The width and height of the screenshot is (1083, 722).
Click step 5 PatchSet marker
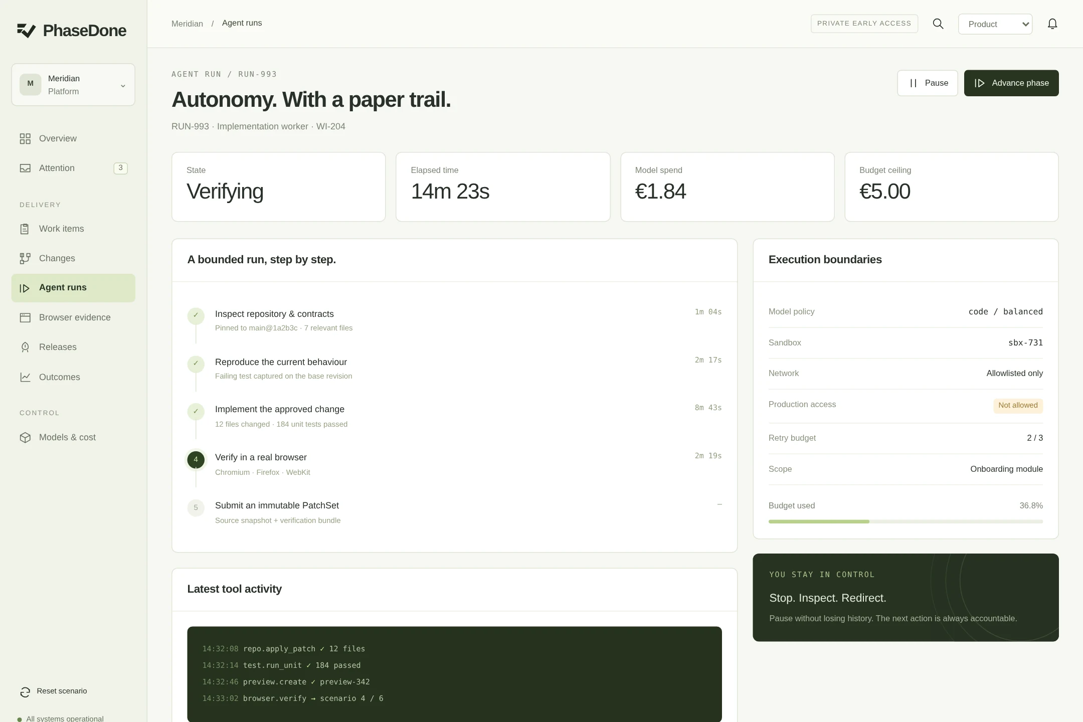(196, 508)
